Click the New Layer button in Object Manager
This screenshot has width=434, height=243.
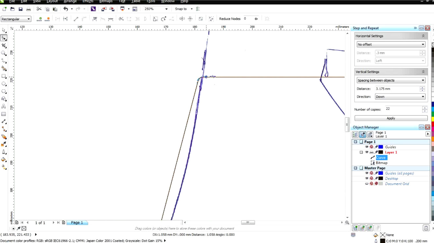click(x=355, y=228)
